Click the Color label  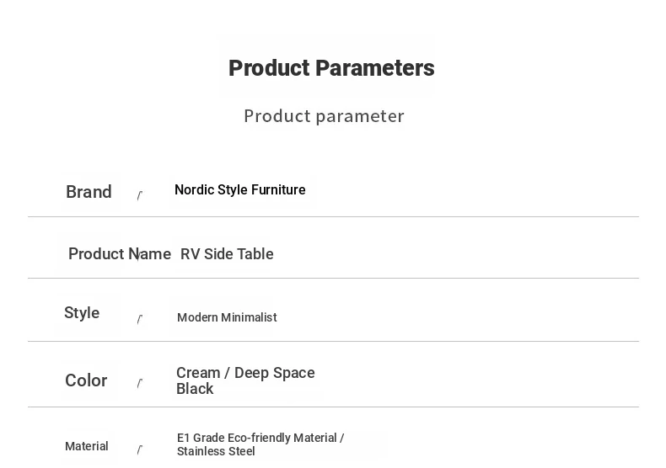coord(86,380)
